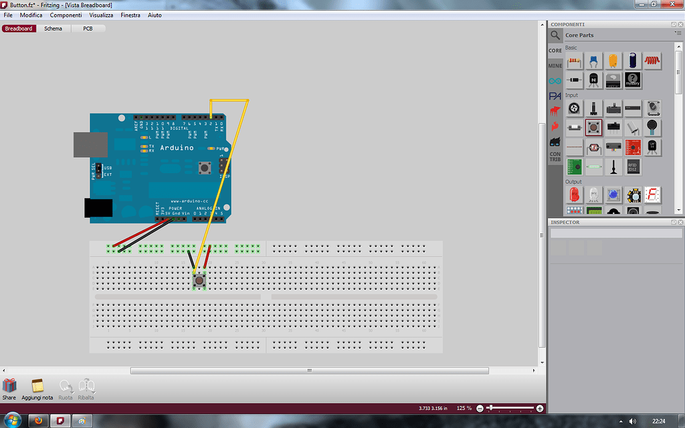Switch to the Schema view tab

pos(53,28)
